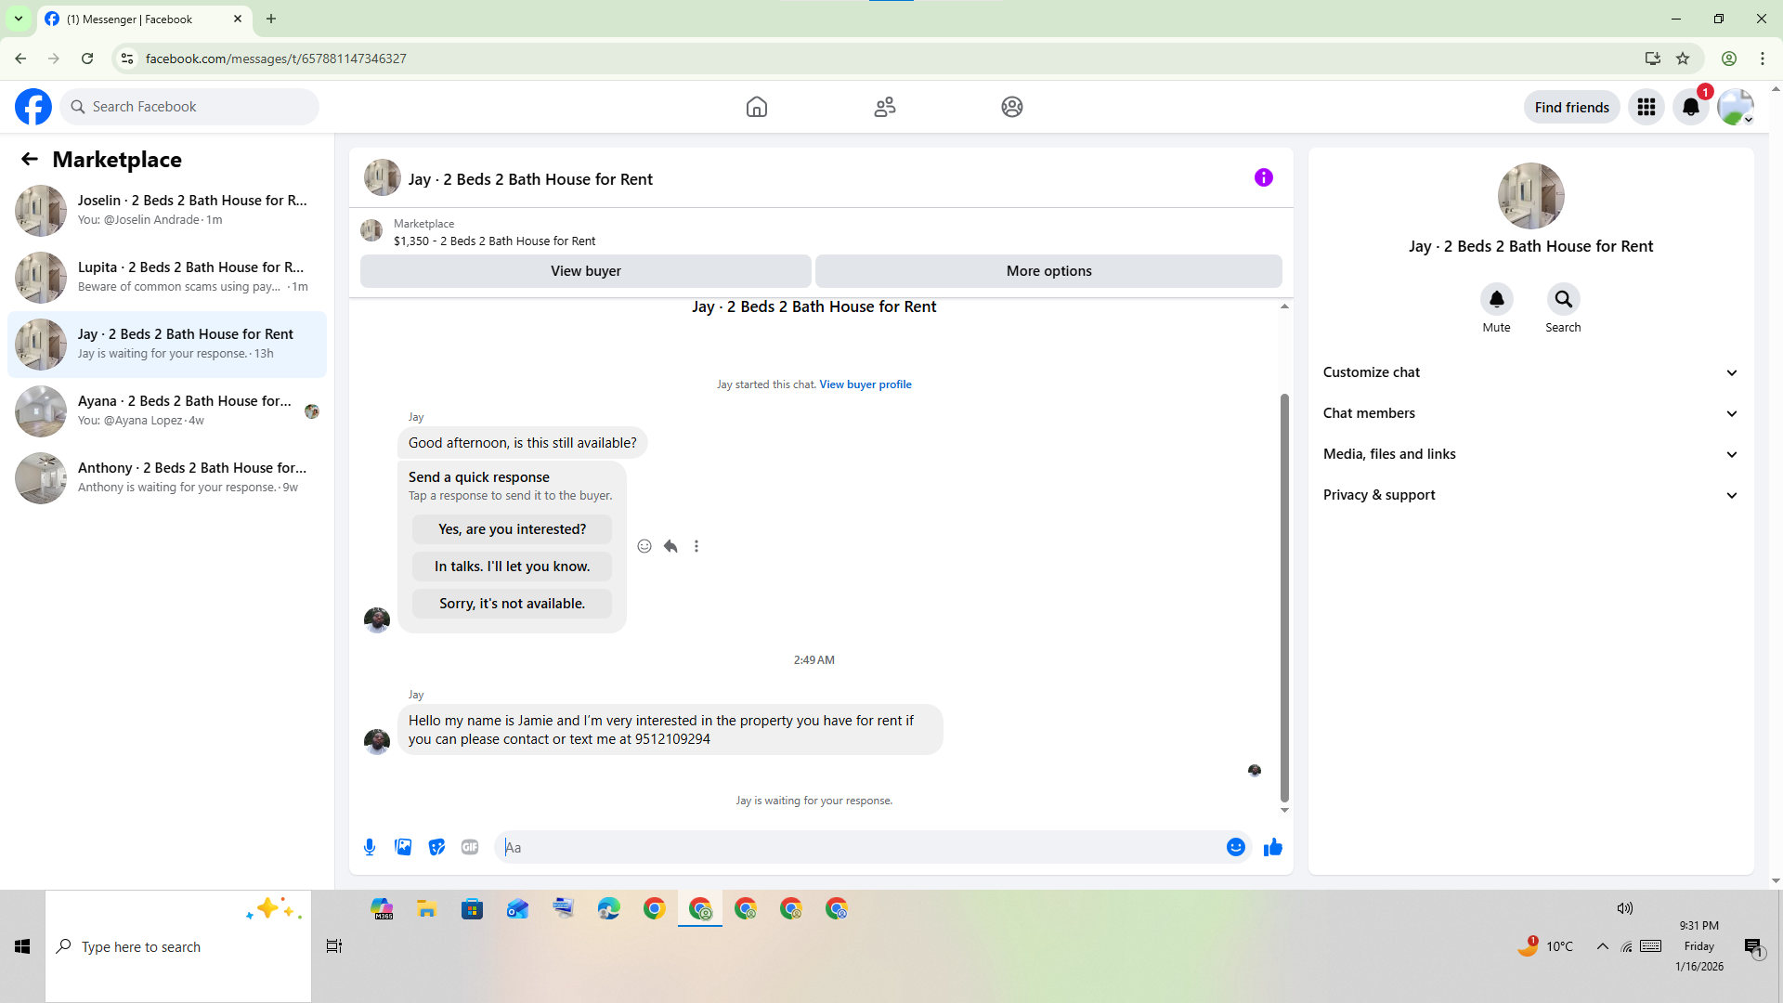This screenshot has height=1003, width=1783.
Task: Open the Anthony conversation
Action: point(167,477)
